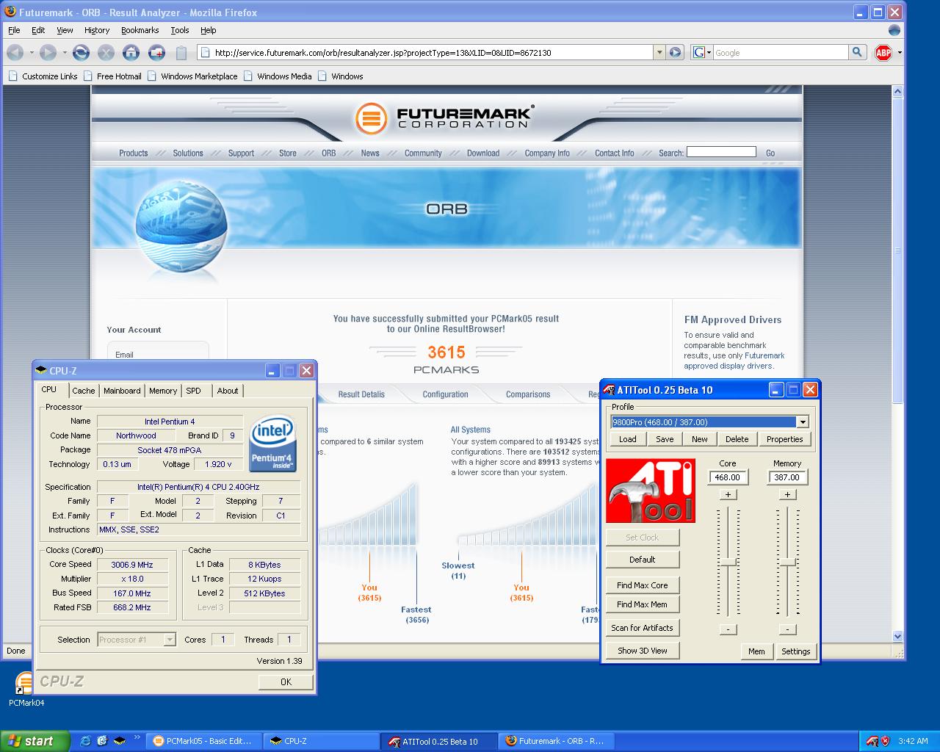Click the Go arrow next to address bar

(676, 52)
